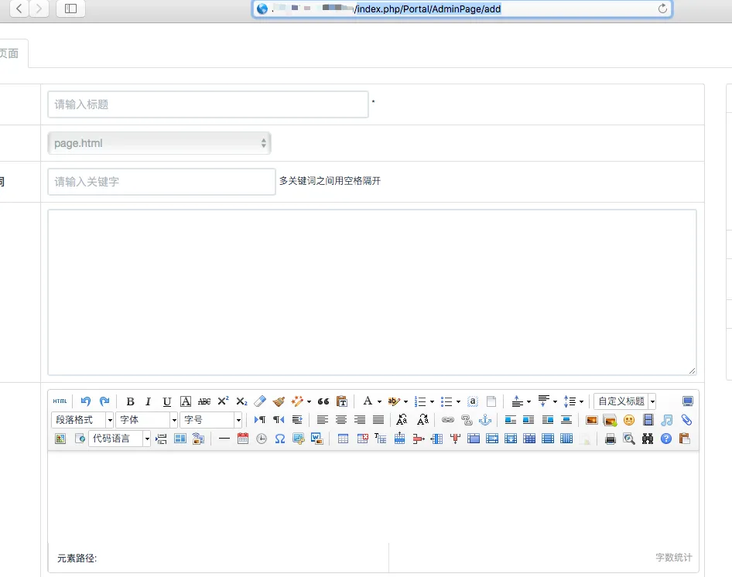Image resolution: width=732 pixels, height=577 pixels.
Task: Insert emoticon using smiley face icon
Action: (629, 420)
